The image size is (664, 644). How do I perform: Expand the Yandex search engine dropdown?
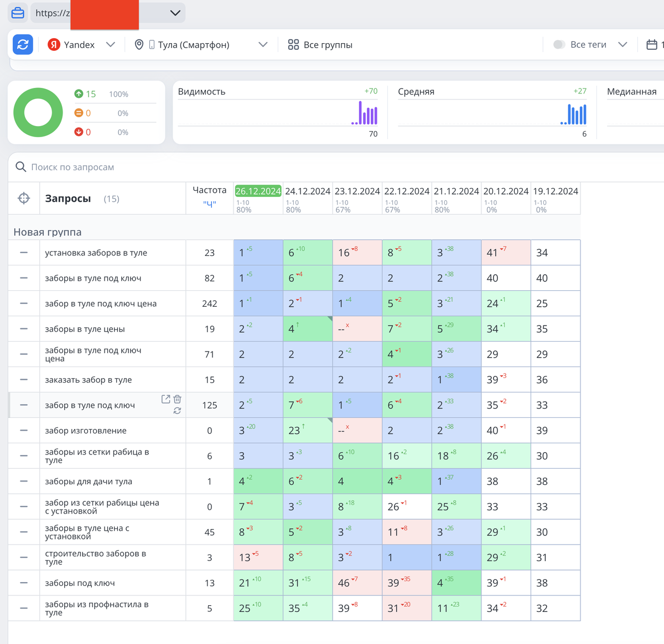110,45
